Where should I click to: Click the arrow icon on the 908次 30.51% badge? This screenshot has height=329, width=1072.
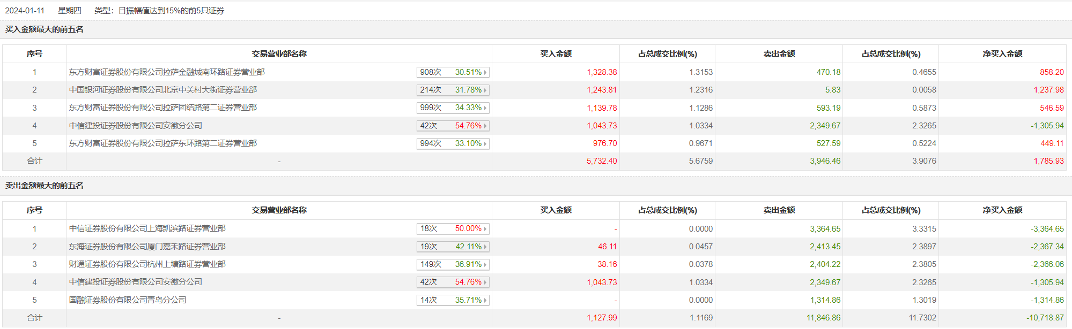pyautogui.click(x=485, y=72)
